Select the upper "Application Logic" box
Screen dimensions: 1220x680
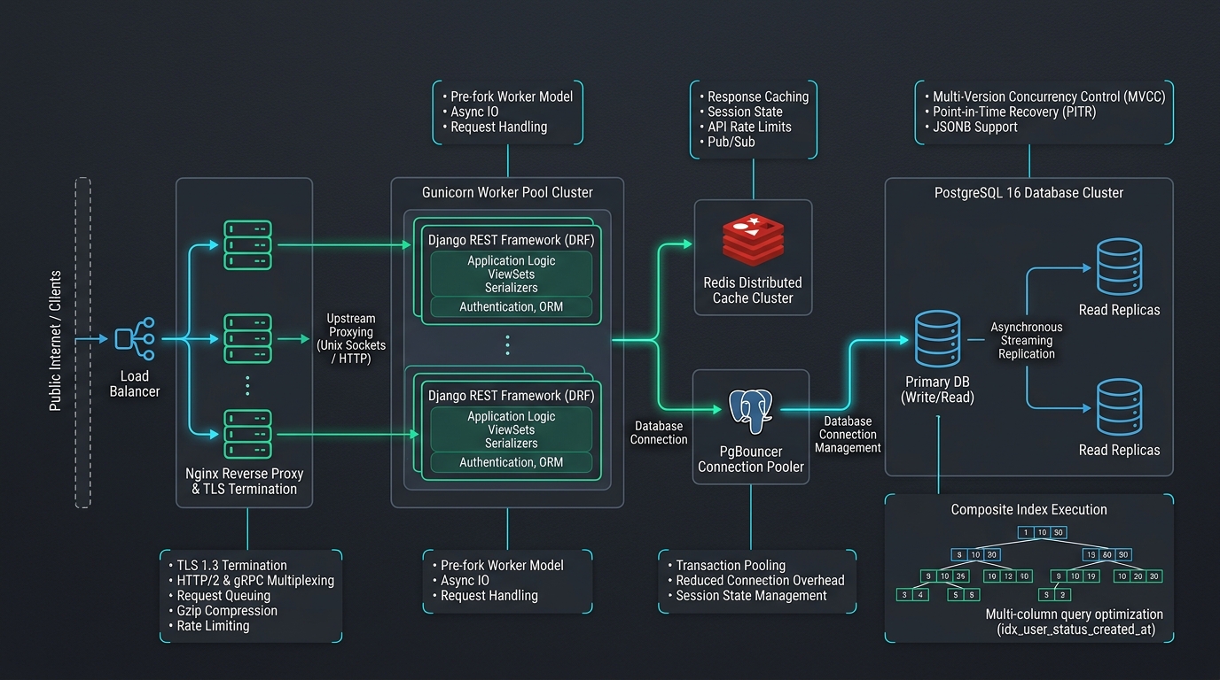point(512,274)
